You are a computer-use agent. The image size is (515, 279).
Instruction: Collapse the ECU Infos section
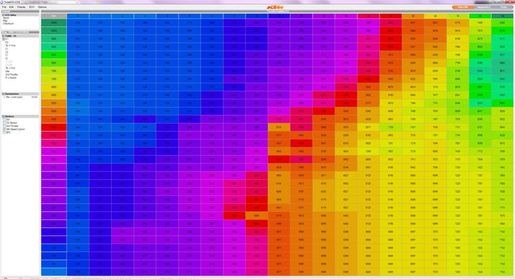[x=3, y=15]
